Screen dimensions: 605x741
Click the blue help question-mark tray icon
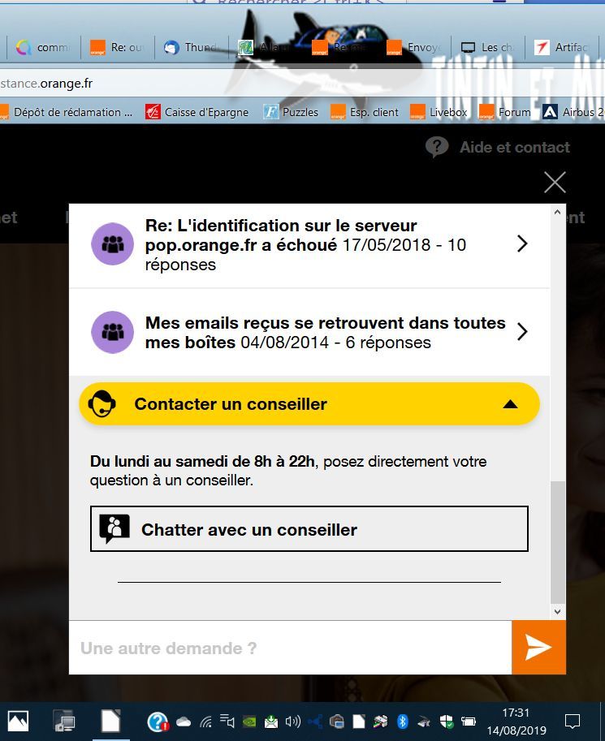click(x=158, y=722)
